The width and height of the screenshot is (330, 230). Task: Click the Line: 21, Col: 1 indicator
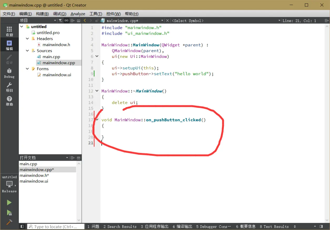[299, 21]
